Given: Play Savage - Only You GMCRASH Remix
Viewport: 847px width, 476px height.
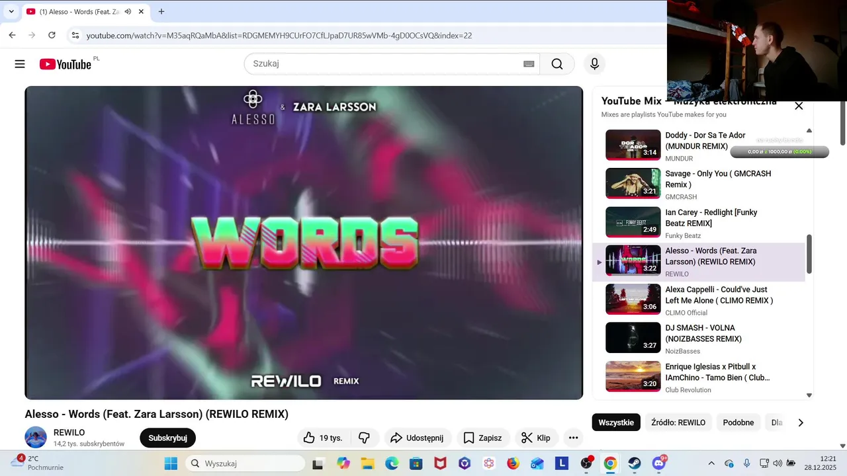Looking at the screenshot, I should pos(698,184).
